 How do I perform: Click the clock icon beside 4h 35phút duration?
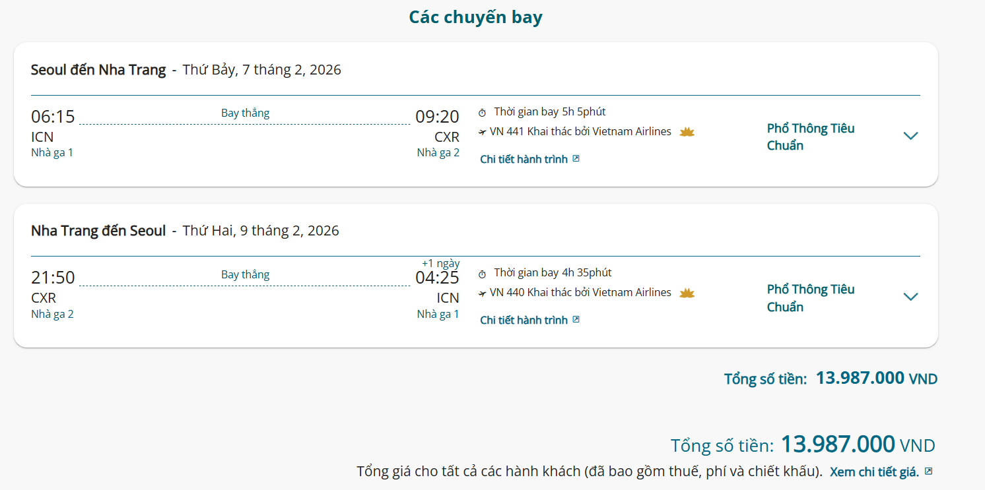[x=483, y=274]
